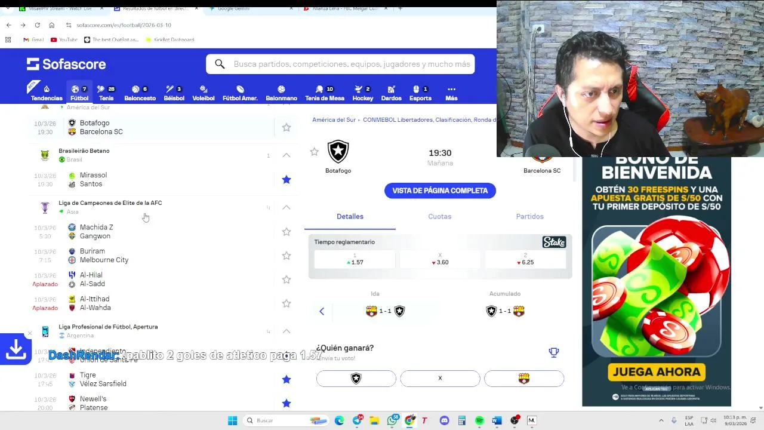Select home win odds 1.57

pos(355,259)
